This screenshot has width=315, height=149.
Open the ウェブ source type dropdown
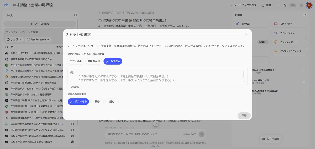coord(14,40)
